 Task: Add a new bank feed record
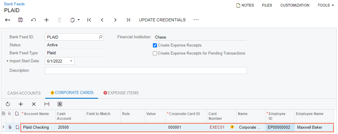click(x=47, y=20)
